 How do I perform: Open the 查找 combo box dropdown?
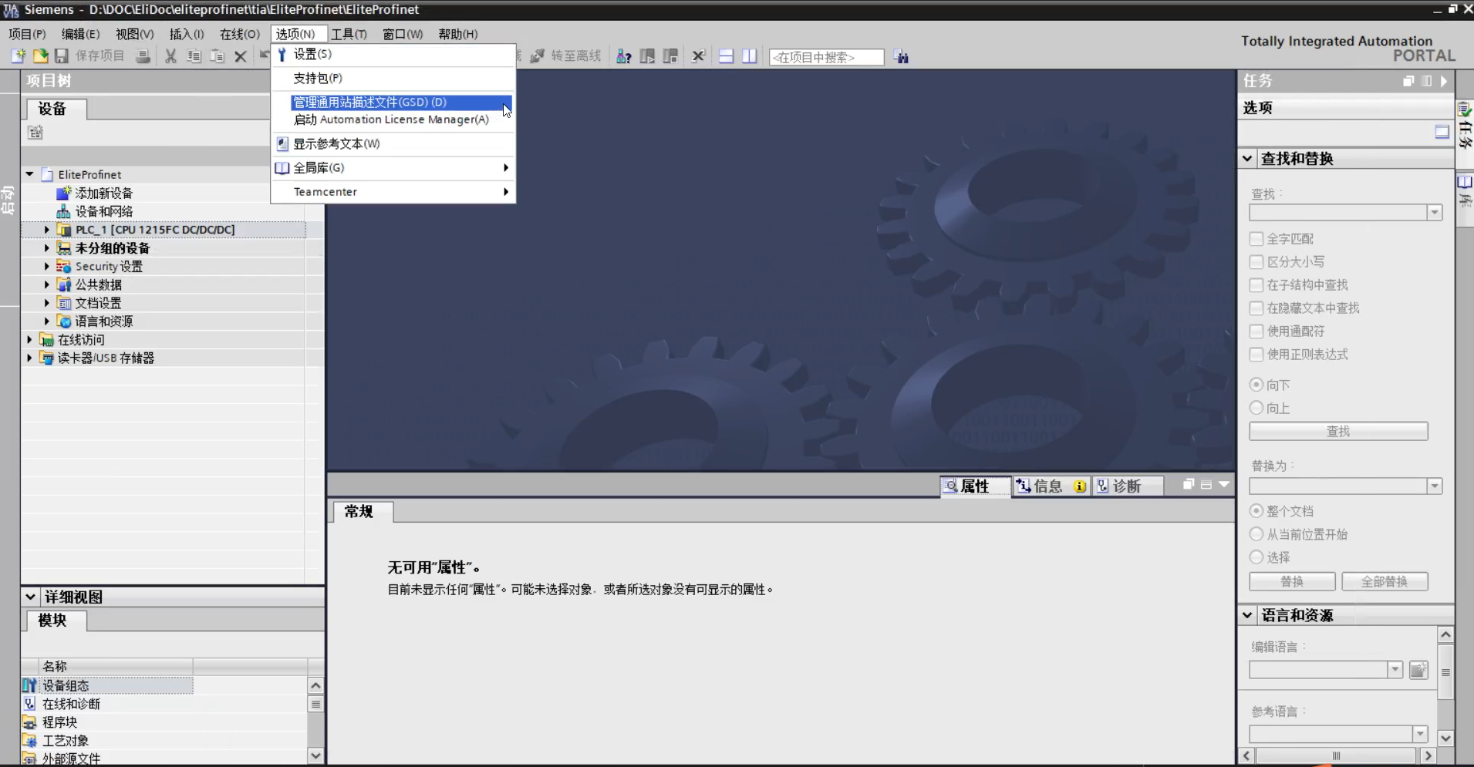(1434, 213)
